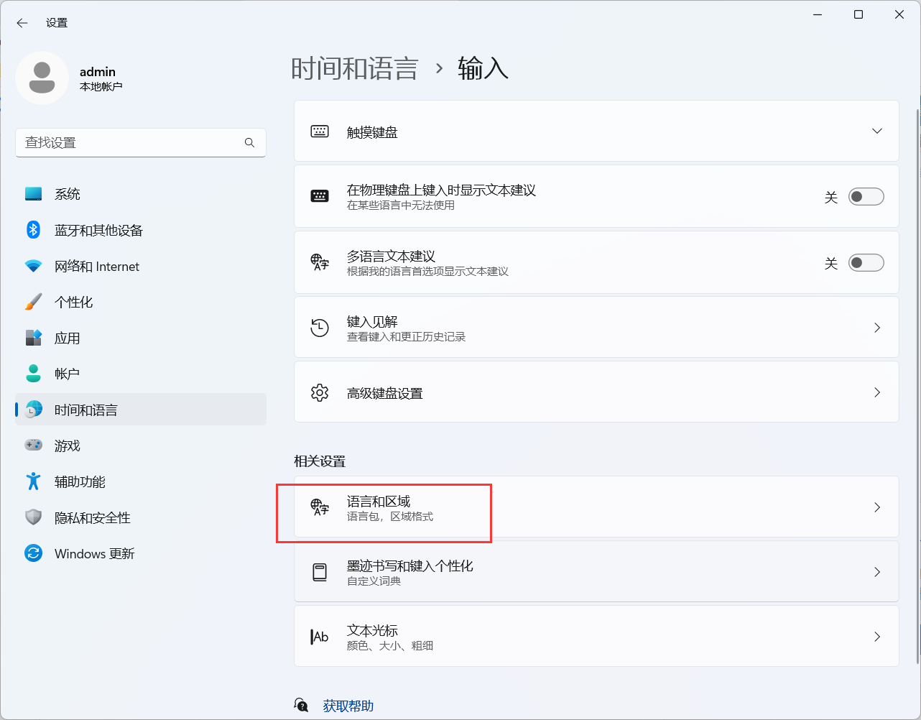Maximize the 设置 window

(858, 14)
